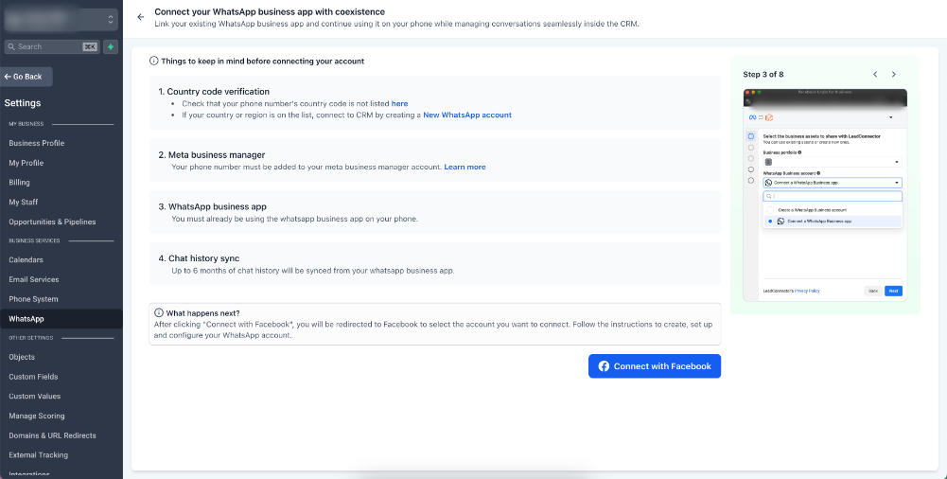Image resolution: width=947 pixels, height=479 pixels.
Task: Open Phone System settings
Action: pyautogui.click(x=33, y=299)
